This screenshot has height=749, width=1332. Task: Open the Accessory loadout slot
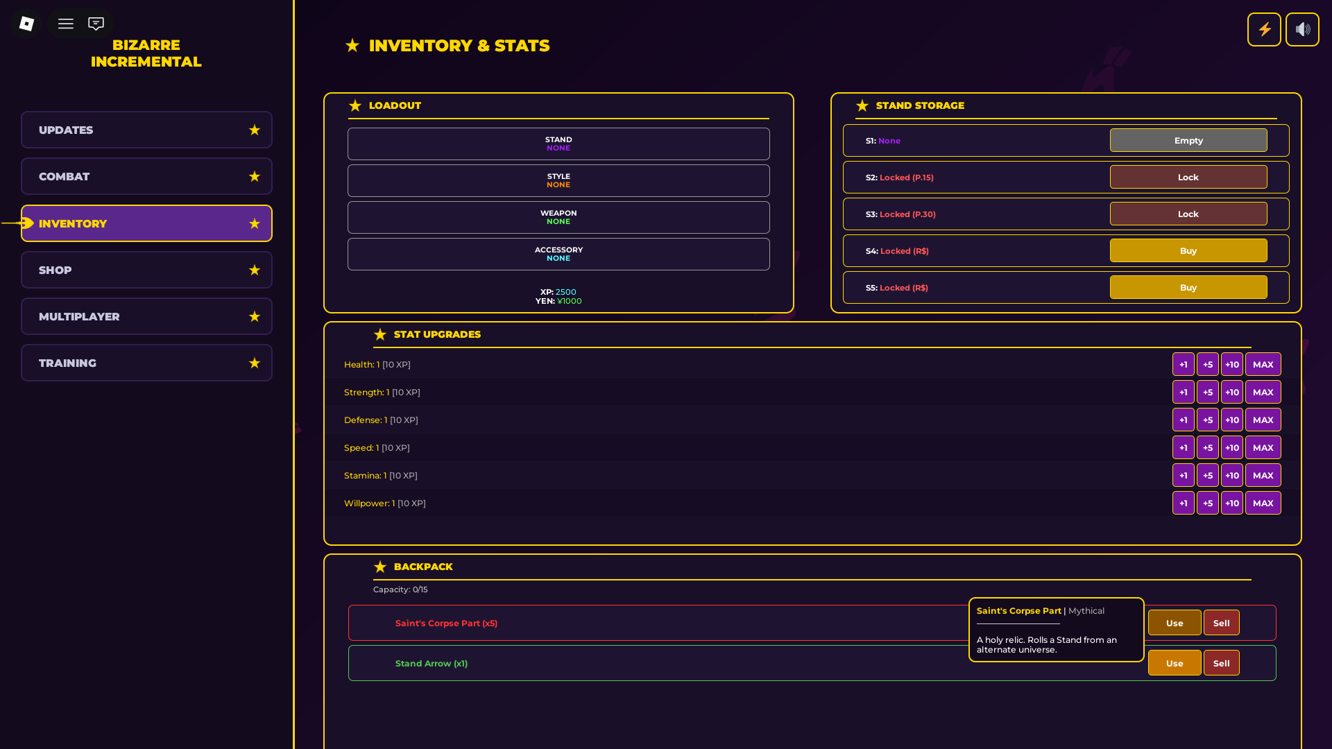[x=558, y=254]
